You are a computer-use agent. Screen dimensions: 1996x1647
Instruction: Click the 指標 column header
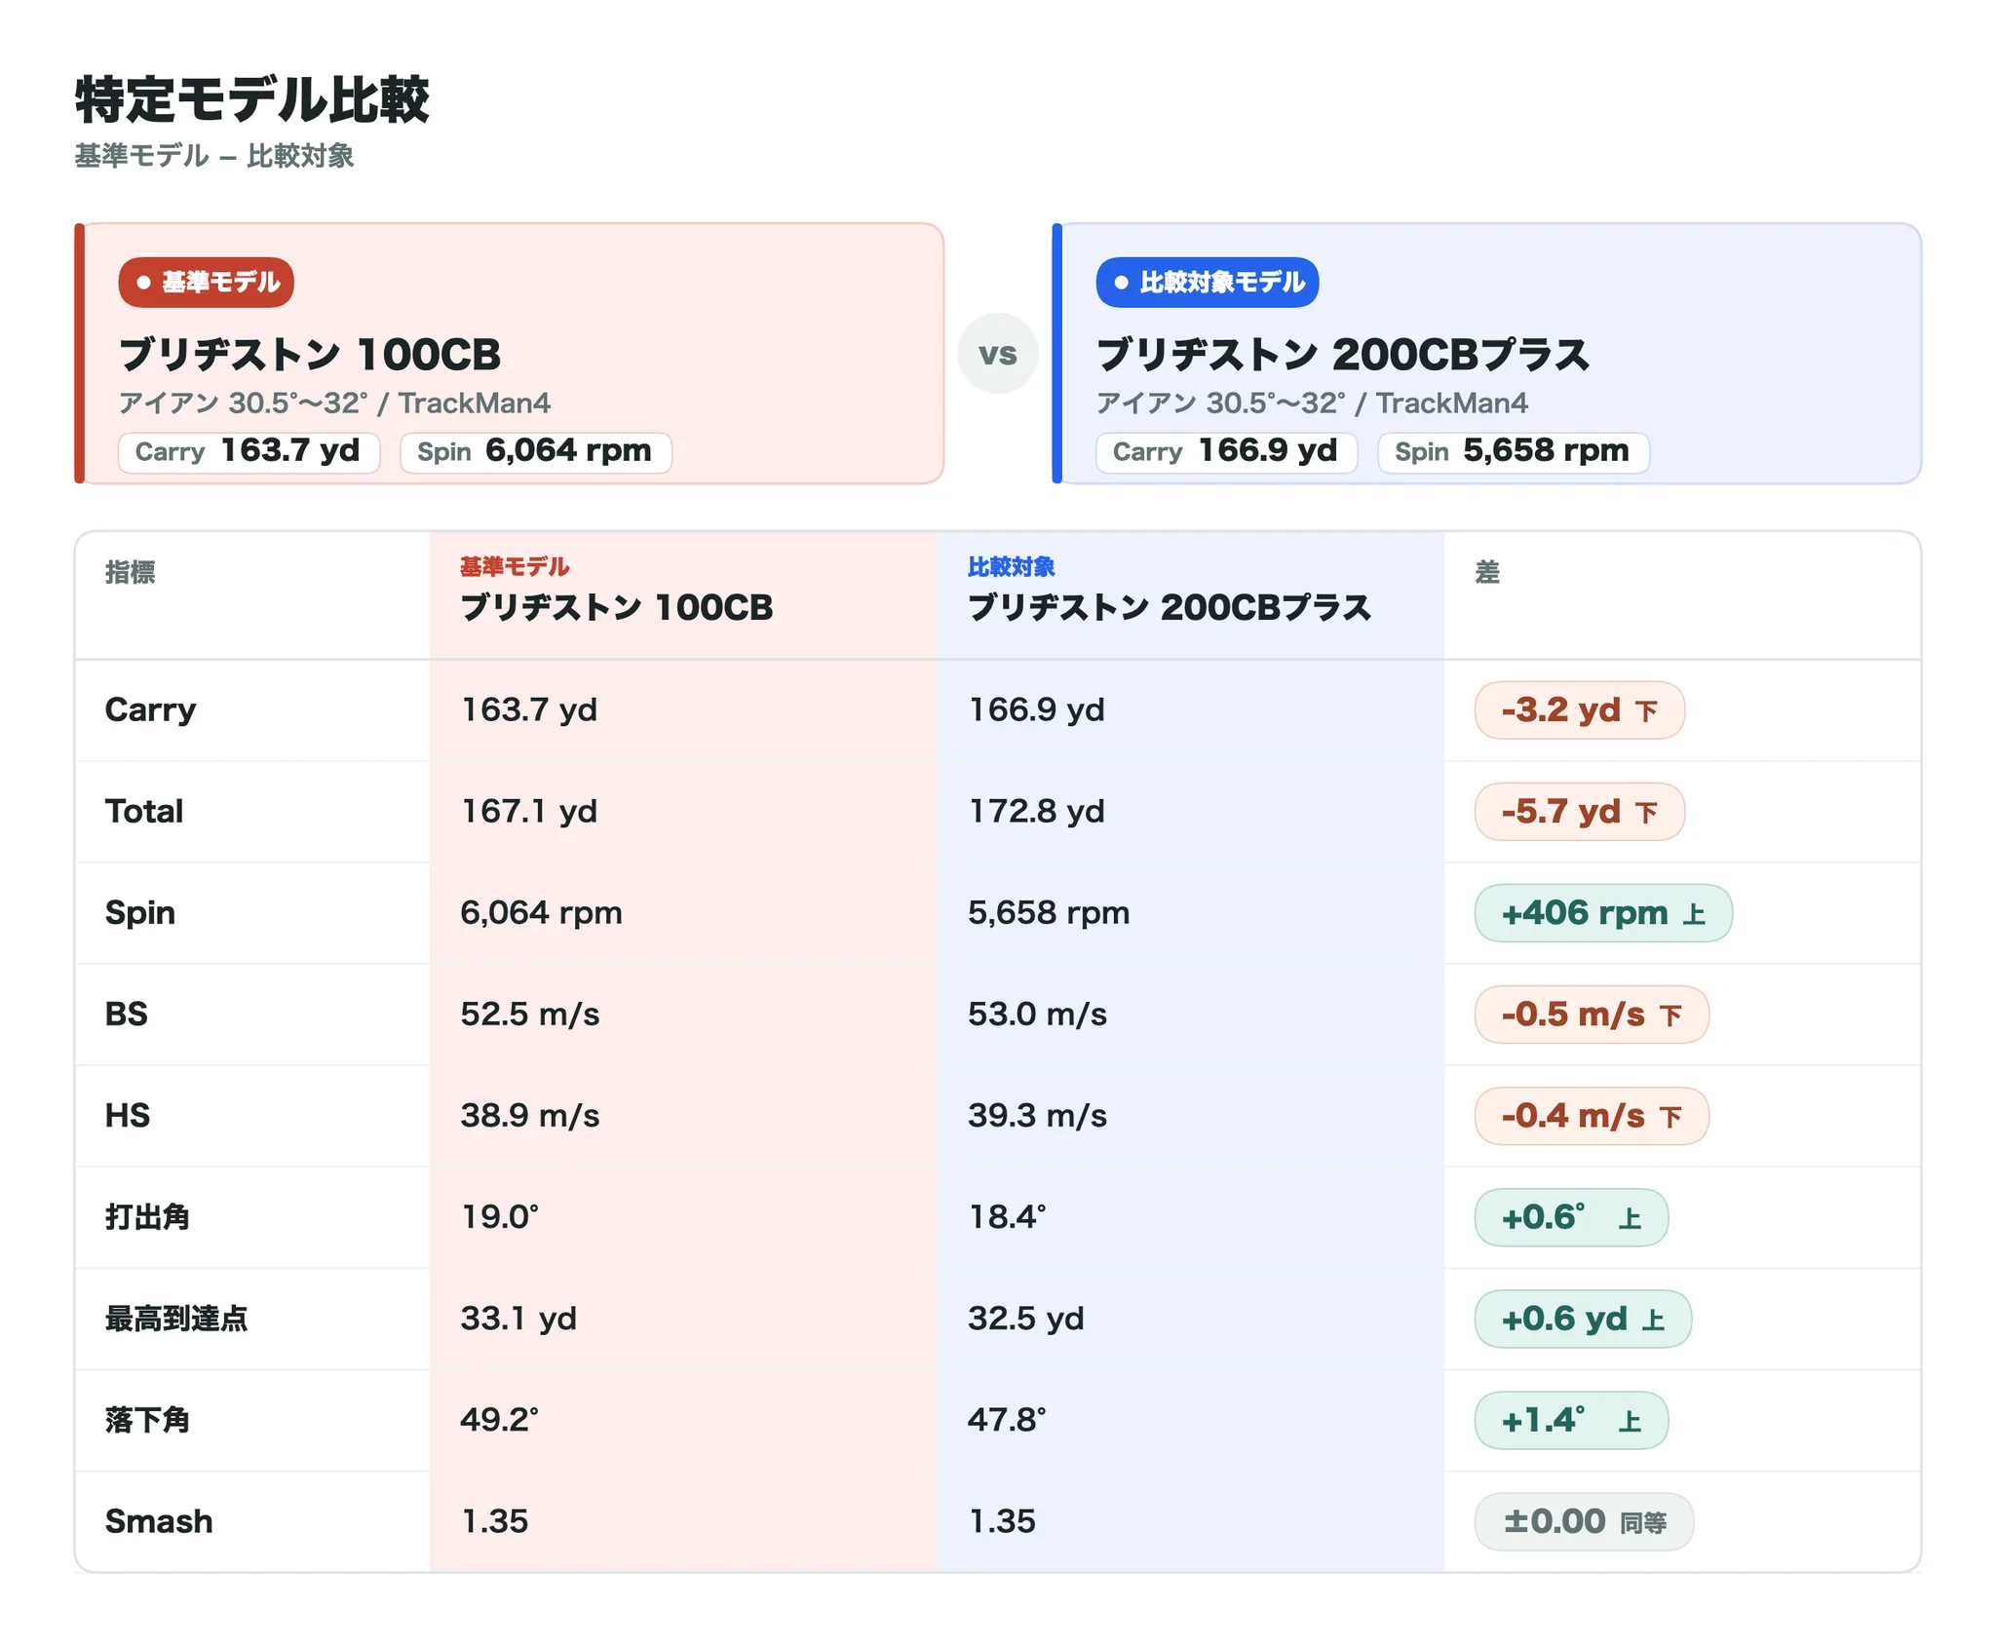pyautogui.click(x=131, y=572)
